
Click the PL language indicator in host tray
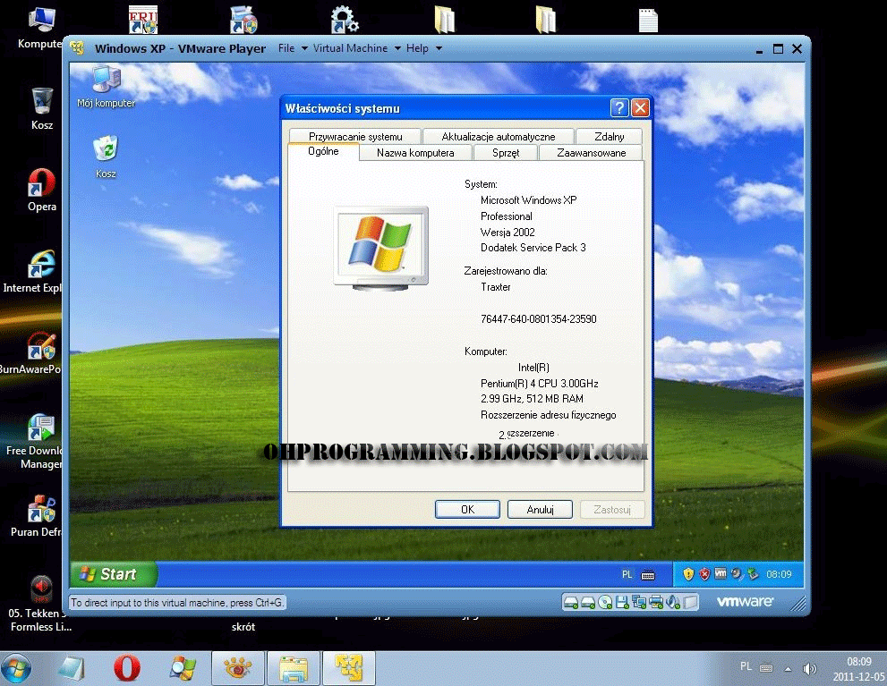coord(746,667)
